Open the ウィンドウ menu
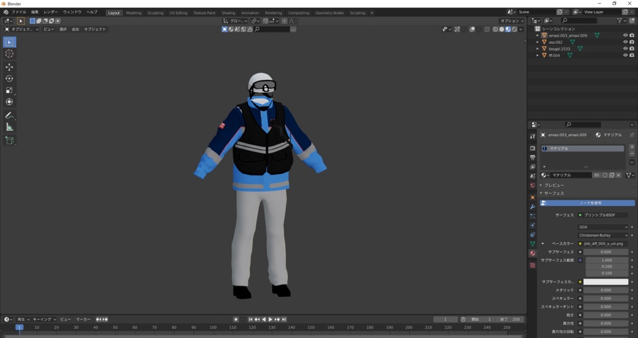 tap(72, 12)
